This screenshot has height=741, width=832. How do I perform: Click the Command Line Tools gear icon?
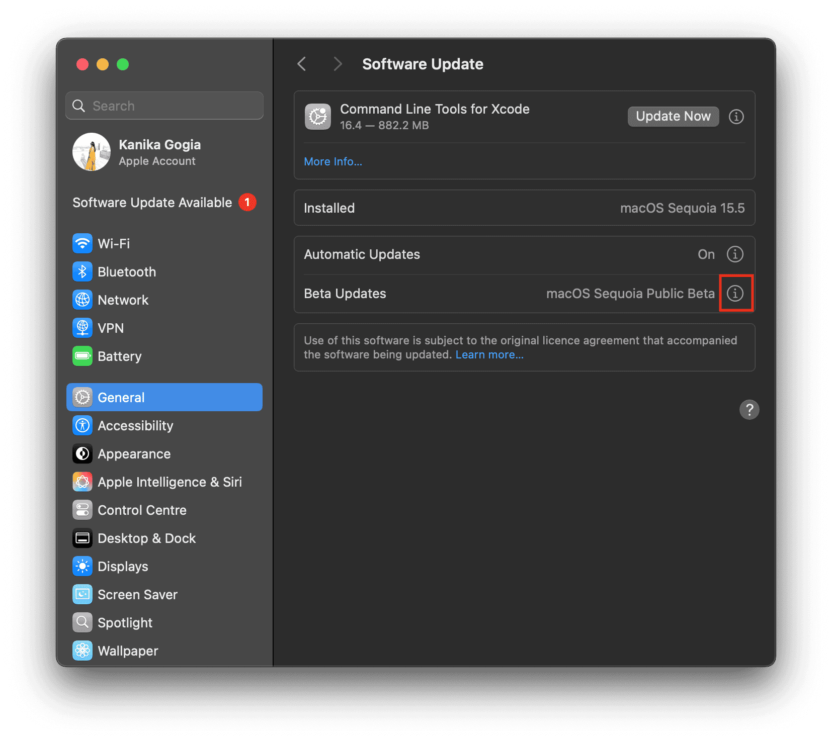(318, 117)
